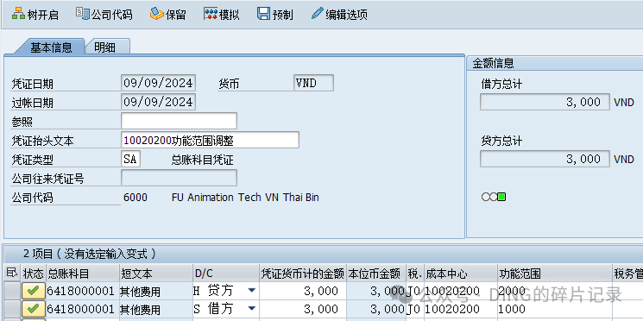
Task: Click document amount 3,000 in 贷方 row
Action: click(x=303, y=291)
